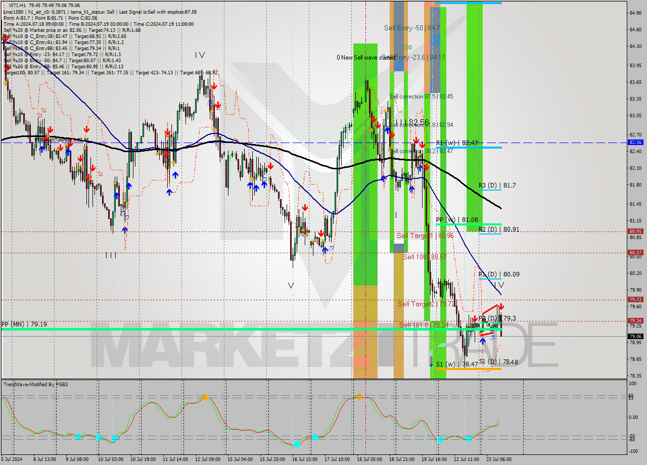647x465 pixels.
Task: Click the blue buy arrow near 11 Jul 14:00
Action: pos(174,175)
